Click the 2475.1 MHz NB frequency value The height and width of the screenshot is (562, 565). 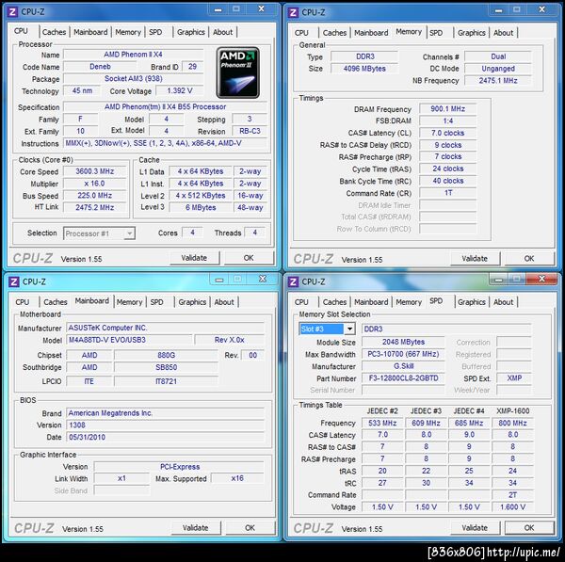pyautogui.click(x=498, y=81)
